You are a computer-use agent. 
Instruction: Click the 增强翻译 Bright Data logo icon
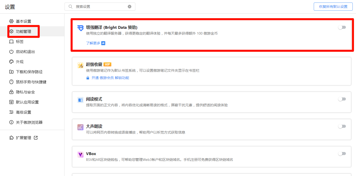point(80,28)
